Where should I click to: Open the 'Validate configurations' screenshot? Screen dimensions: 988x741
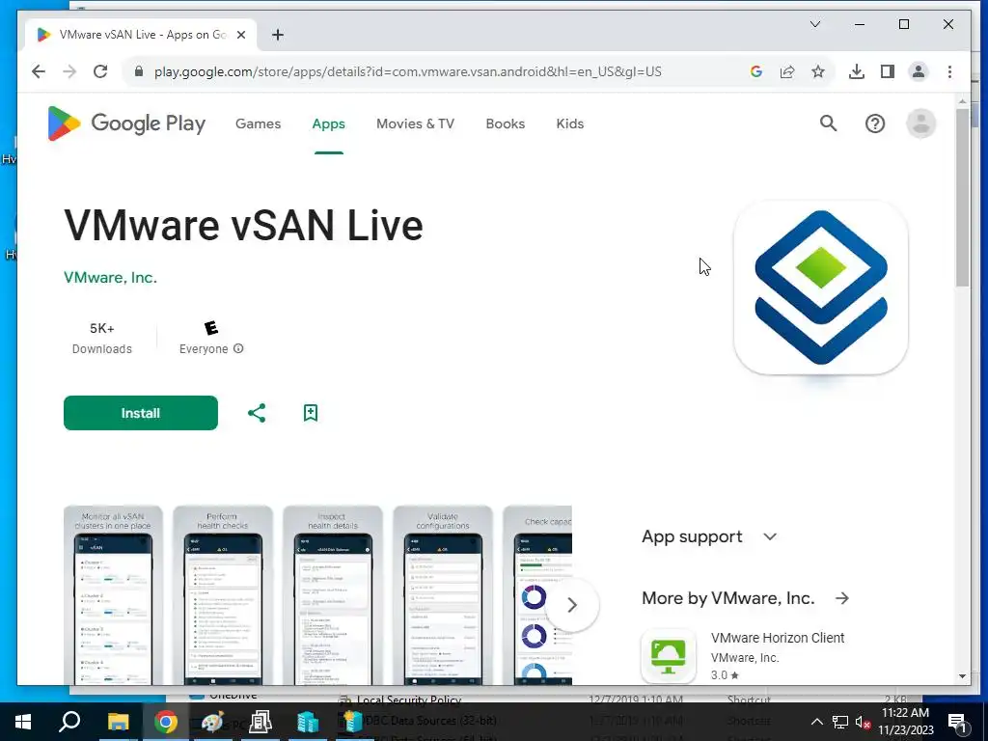[x=442, y=594]
